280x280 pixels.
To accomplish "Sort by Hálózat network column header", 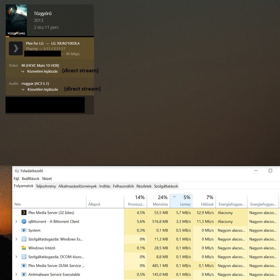I will 204,201.
